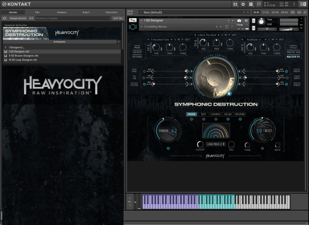Select next source for CH 3 AnaBlade
The width and height of the screenshot is (309, 225).
pos(266,40)
